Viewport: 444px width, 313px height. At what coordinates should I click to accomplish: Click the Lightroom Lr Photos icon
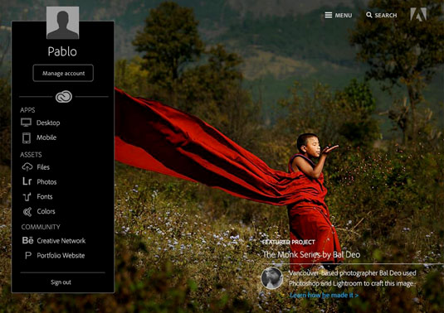[x=27, y=181]
